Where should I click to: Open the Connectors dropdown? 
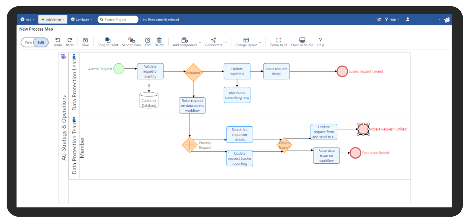(225, 42)
